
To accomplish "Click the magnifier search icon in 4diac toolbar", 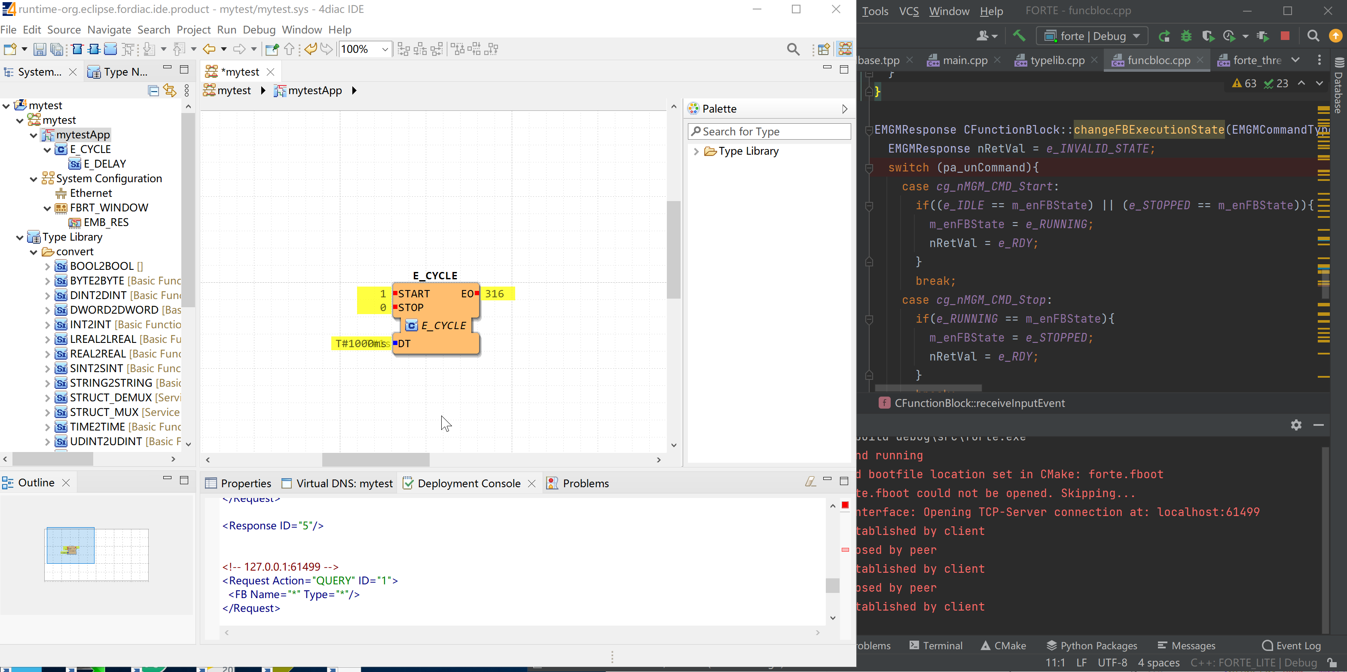I will pos(793,50).
